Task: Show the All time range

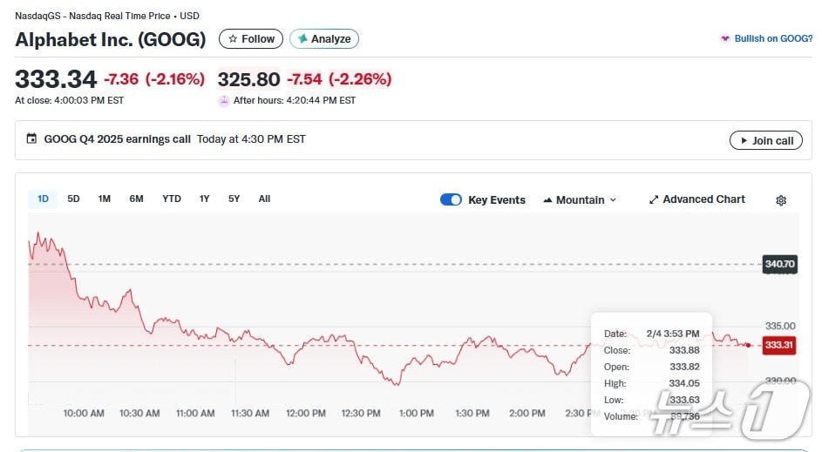Action: click(264, 199)
